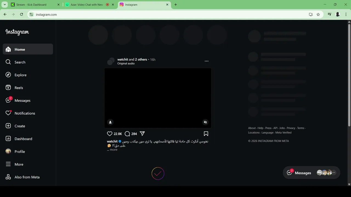The height and width of the screenshot is (197, 351).
Task: Unmute the video speaker icon
Action: click(205, 122)
